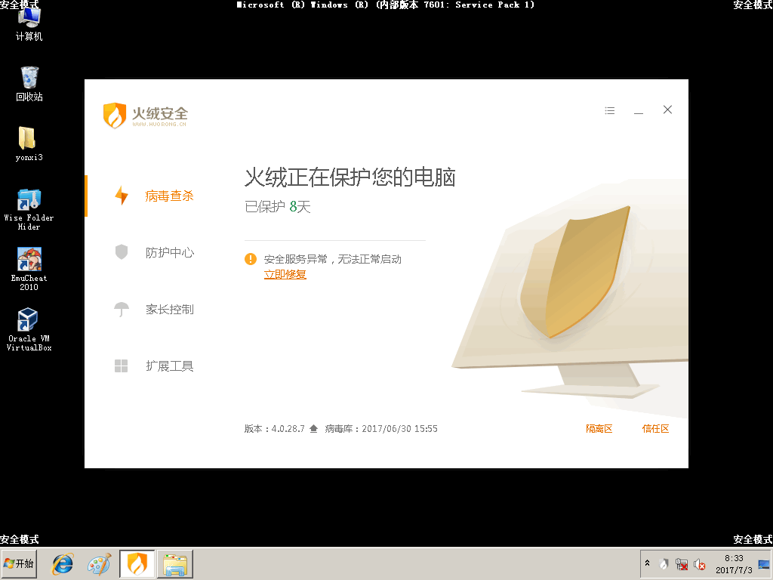The height and width of the screenshot is (580, 773).
Task: Open 家长控制 parental control section
Action: coord(169,310)
